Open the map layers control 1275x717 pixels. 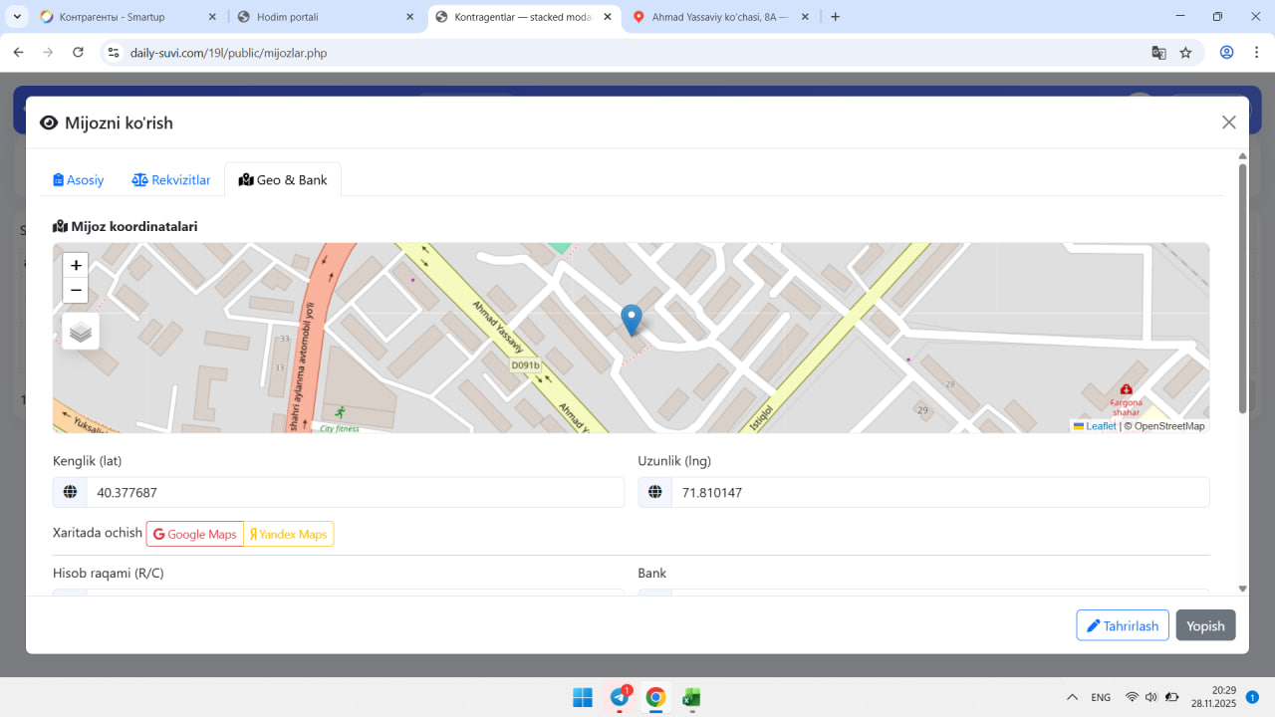[x=81, y=332]
